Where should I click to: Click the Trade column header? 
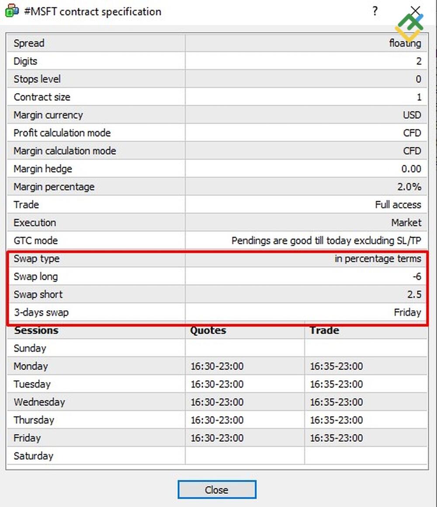324,330
